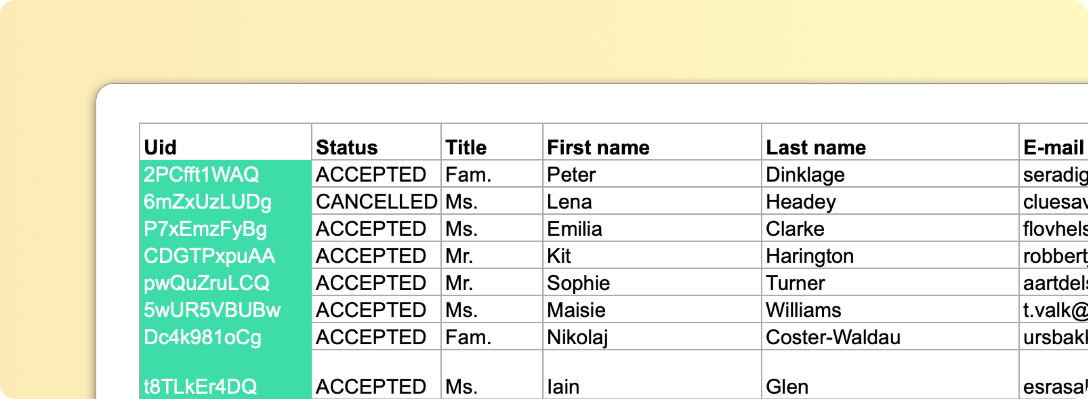Select the CANCELLED status cell
The height and width of the screenshot is (399, 1088).
(376, 201)
